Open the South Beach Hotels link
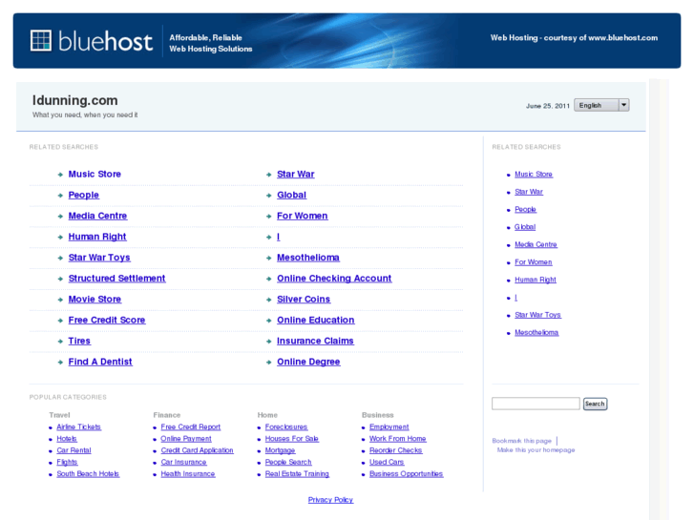Screen dimensions: 694x520 click(88, 474)
